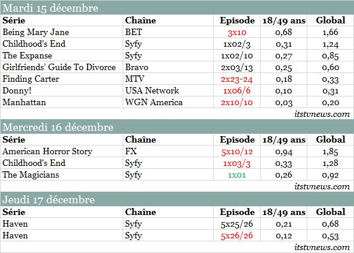Screen dimensions: 354x253
Task: Select the Mercredi 16 décembre header
Action: point(58,127)
